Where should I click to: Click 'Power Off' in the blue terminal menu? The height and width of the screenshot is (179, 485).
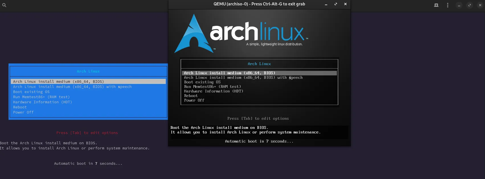(23, 112)
